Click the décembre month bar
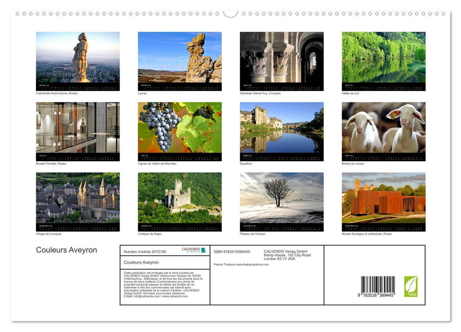Image resolution: width=461 pixels, height=332 pixels. pyautogui.click(x=384, y=228)
